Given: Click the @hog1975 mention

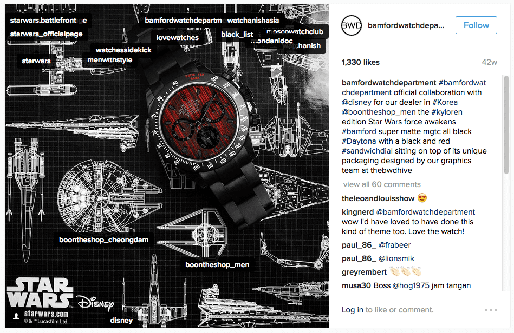Looking at the screenshot, I should pos(411,285).
